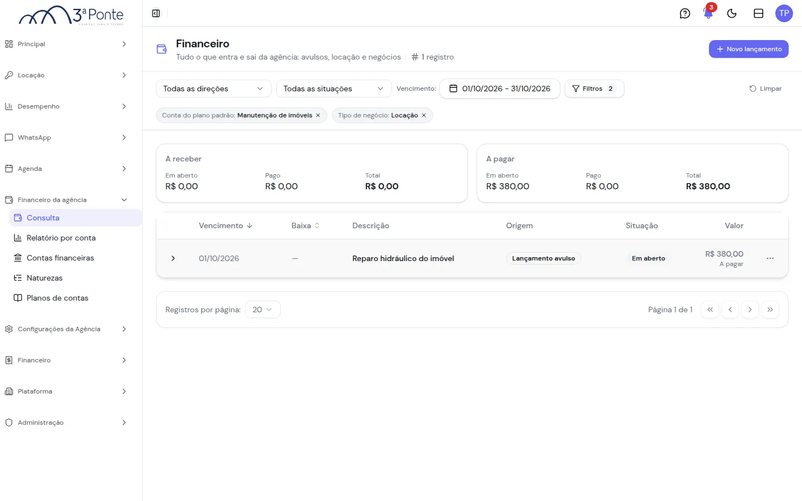Expand the Locação sidebar section
This screenshot has width=802, height=501.
click(66, 75)
